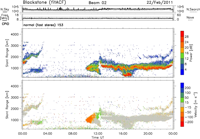The height and width of the screenshot is (139, 200).
Task: Click the velocity panel "Slant Range [km]" label
Action: click(x=7, y=105)
